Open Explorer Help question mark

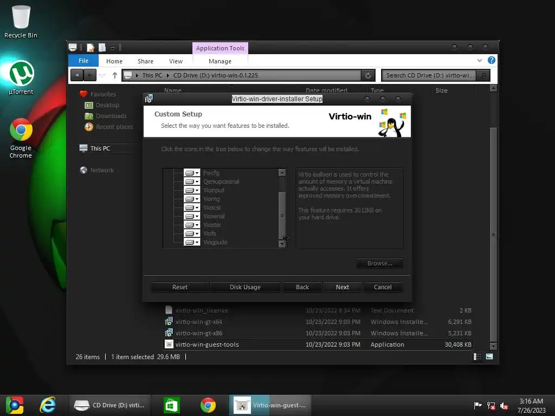[x=491, y=60]
